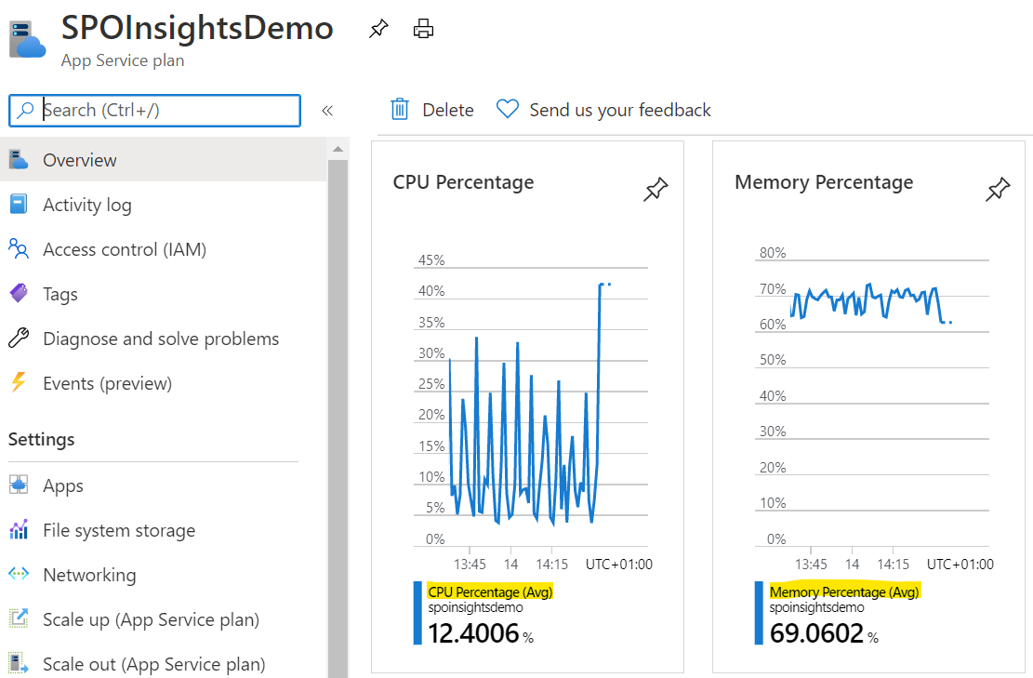Image resolution: width=1033 pixels, height=678 pixels.
Task: Click the 12.4006 CPU average value
Action: pyautogui.click(x=473, y=633)
